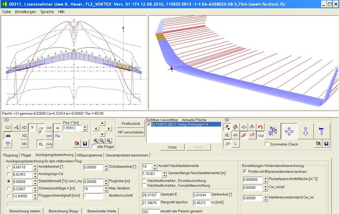340x214 pixels.
Task: Open the Einstellungen menu
Action: point(25,12)
